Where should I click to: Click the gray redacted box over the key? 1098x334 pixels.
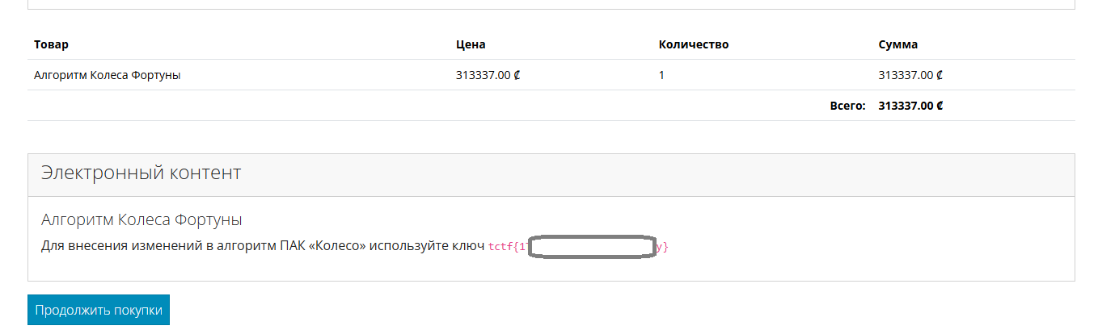pos(592,247)
